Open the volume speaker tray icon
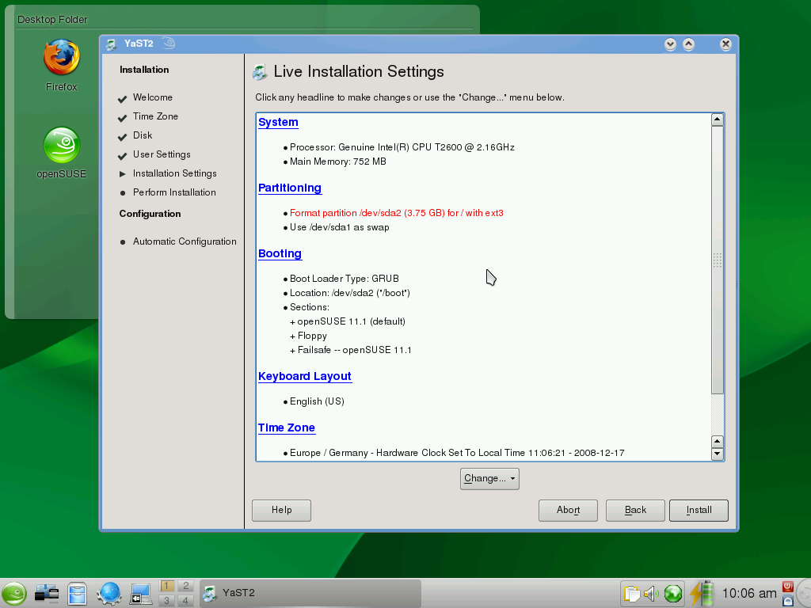811x608 pixels. (x=651, y=594)
